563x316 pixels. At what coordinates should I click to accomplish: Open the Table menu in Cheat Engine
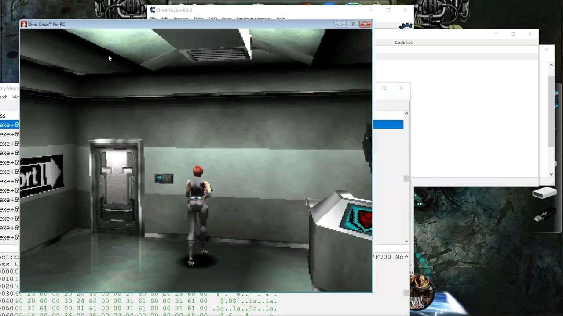coord(198,19)
